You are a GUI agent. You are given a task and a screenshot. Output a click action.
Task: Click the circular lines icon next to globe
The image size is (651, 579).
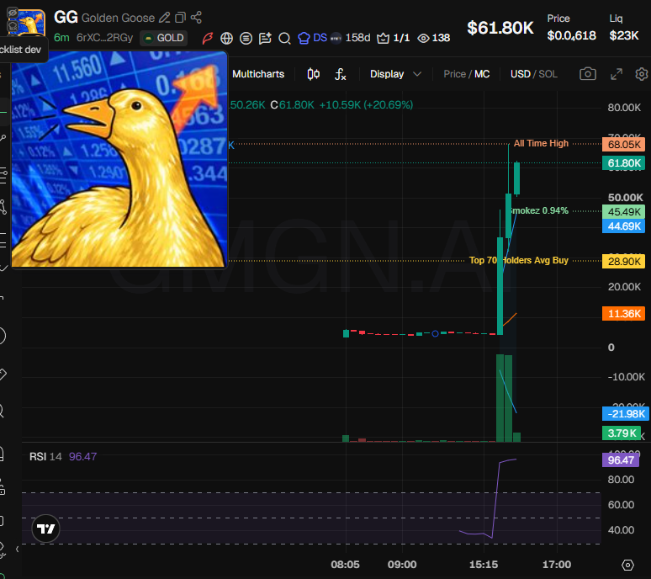pos(246,38)
